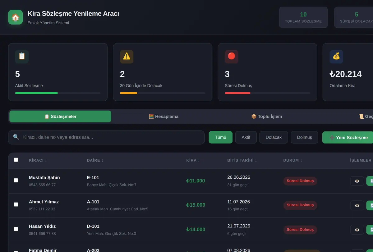Open the Hesaplama tab

coord(163,117)
